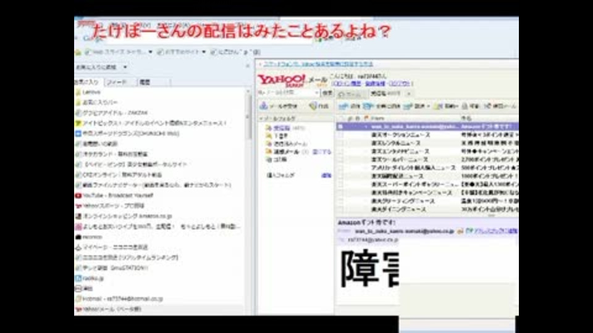Open the amazon.co.jp online shopping favorite
This screenshot has width=593, height=333.
(x=124, y=216)
